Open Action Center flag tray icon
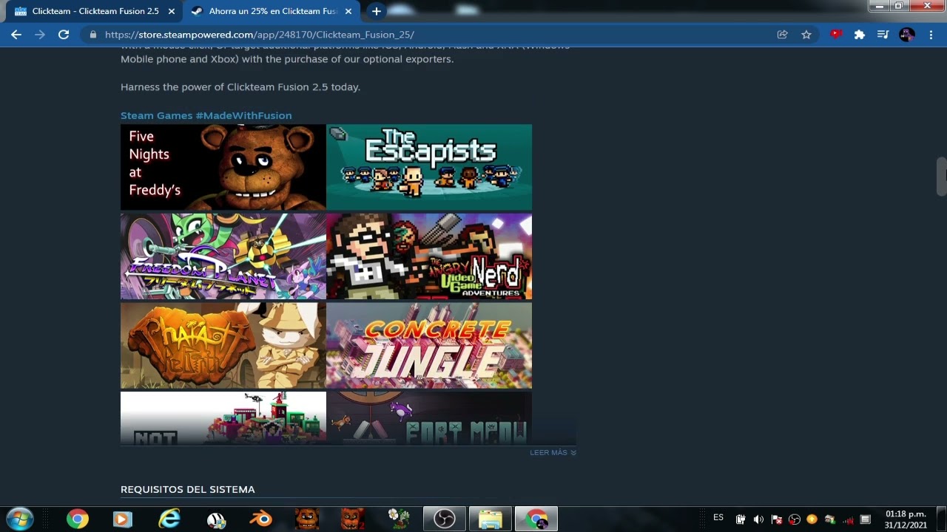 tap(776, 519)
